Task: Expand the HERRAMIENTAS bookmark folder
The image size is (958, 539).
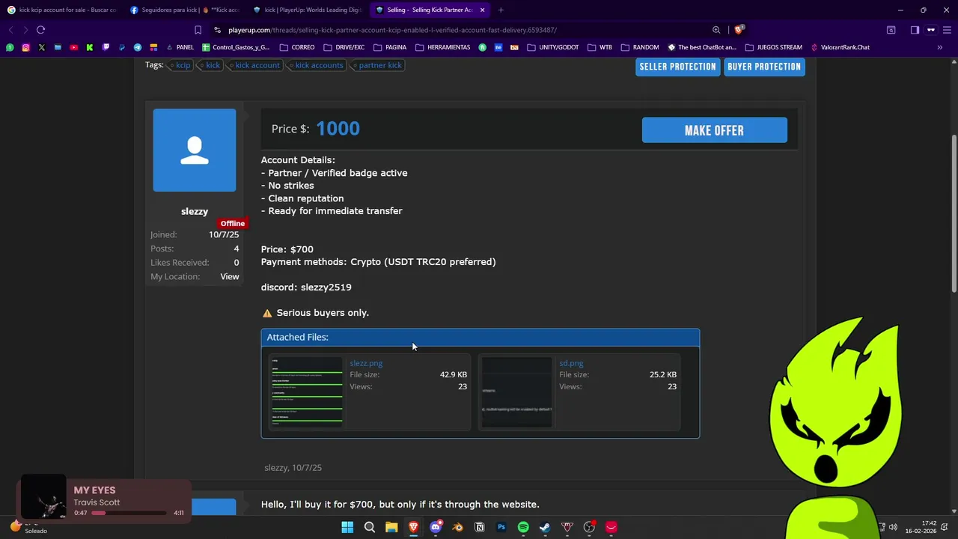Action: (442, 47)
